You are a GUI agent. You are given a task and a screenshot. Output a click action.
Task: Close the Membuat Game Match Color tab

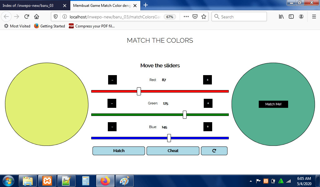click(x=135, y=6)
